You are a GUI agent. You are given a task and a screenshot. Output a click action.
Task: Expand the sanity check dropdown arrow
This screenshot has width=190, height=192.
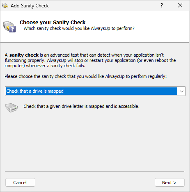[x=182, y=91]
